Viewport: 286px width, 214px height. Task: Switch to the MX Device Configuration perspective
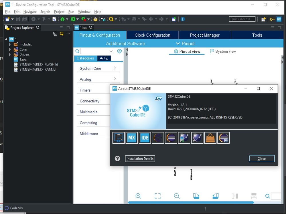coord(279,19)
